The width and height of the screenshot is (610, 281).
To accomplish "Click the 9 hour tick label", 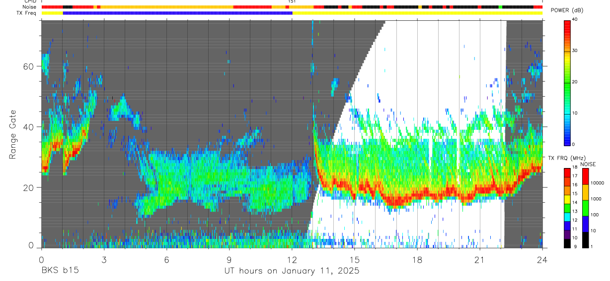I will [x=229, y=260].
